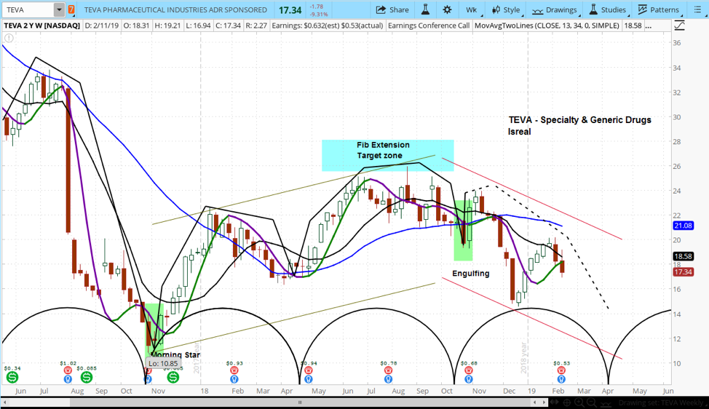
Task: Click the dividend icon near November
Action: [173, 377]
